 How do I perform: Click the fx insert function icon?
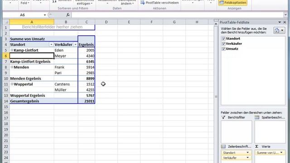click(x=68, y=15)
